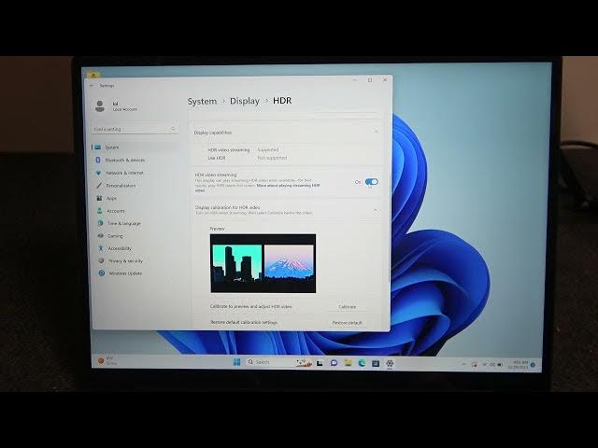This screenshot has width=598, height=448.
Task: Open File Explorer from the taskbar
Action: pos(348,363)
